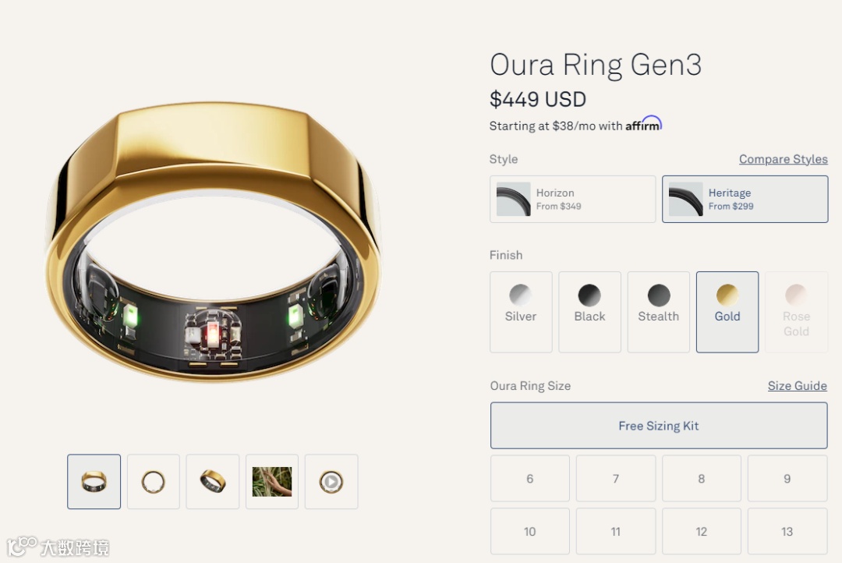The width and height of the screenshot is (842, 563).
Task: Choose the Rose Gold finish
Action: tap(796, 312)
